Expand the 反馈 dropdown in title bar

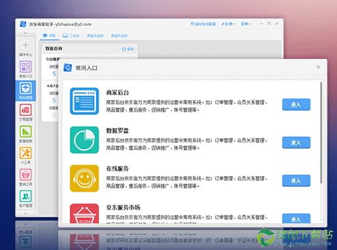(x=227, y=24)
